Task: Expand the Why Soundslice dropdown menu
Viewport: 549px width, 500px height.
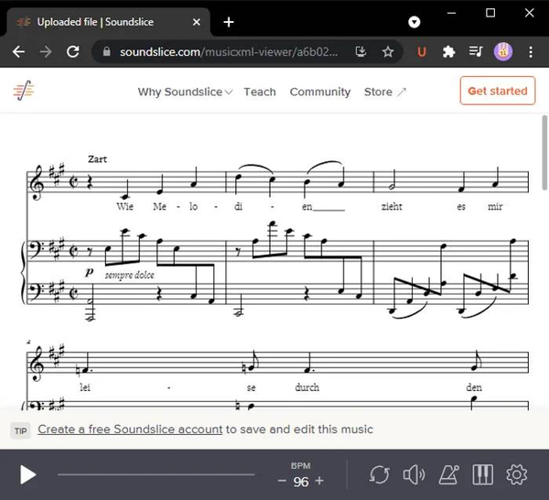Action: (185, 92)
